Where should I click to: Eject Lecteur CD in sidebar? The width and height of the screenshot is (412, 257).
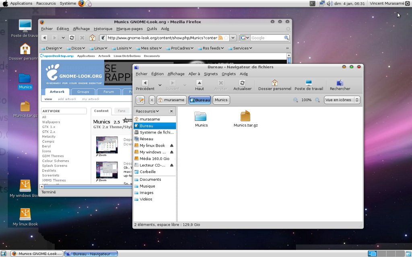click(171, 165)
